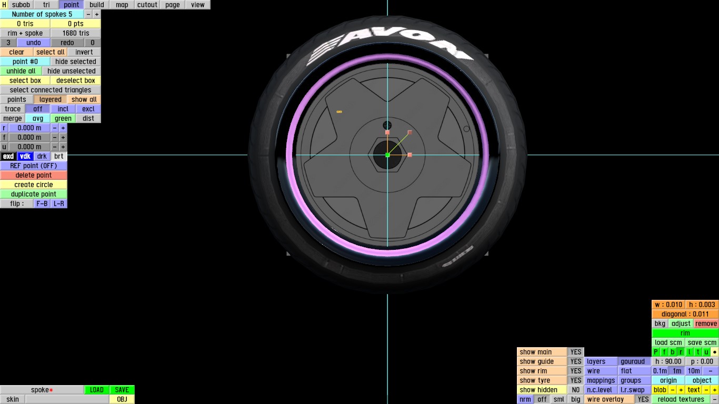This screenshot has width=719, height=404.
Task: Set merge mode to avg
Action: (38, 118)
